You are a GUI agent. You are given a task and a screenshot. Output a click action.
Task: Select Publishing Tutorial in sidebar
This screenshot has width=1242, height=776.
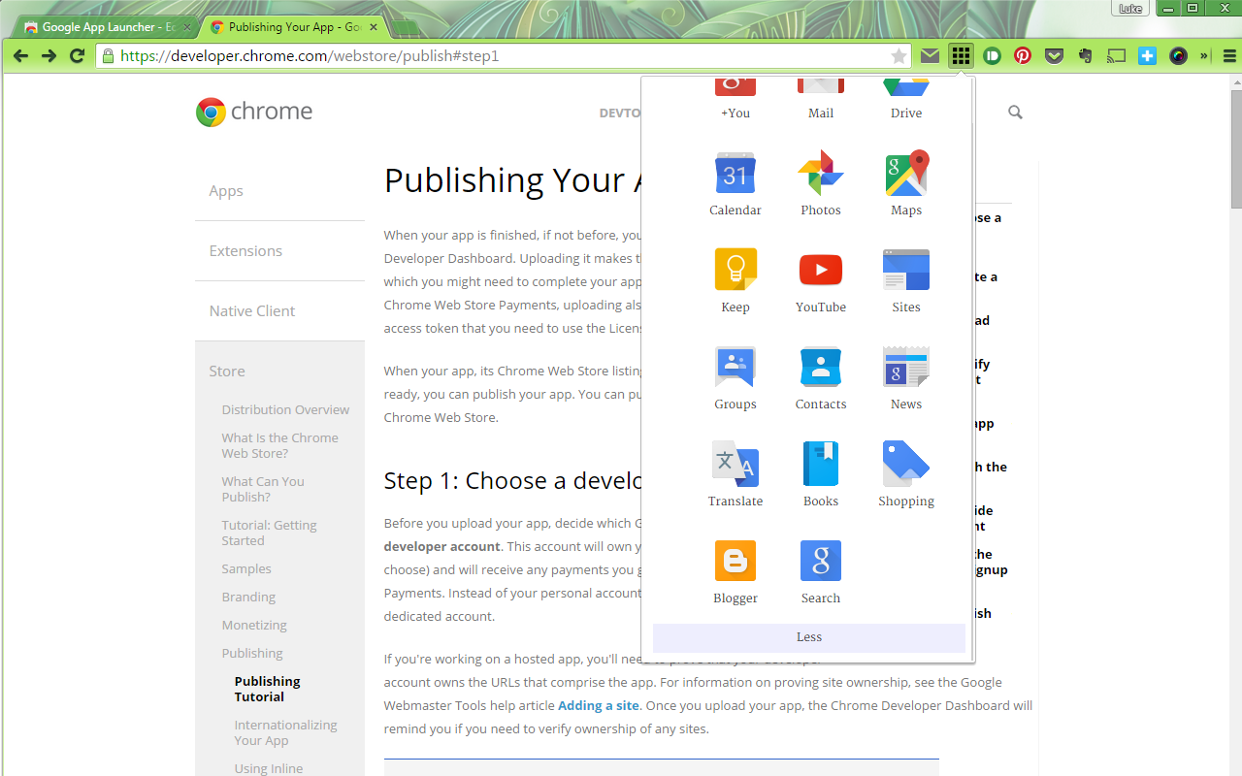(x=267, y=689)
